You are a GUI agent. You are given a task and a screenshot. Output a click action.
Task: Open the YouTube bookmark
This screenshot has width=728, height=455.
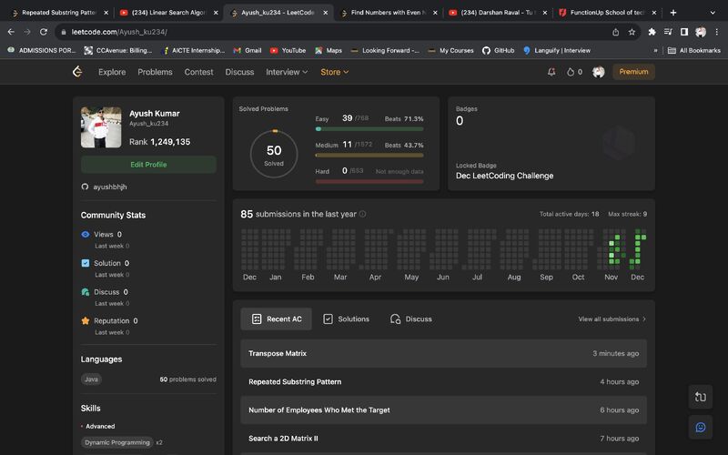tap(288, 50)
